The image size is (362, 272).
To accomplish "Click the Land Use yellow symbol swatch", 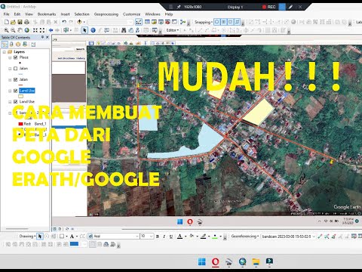I will (x=21, y=96).
